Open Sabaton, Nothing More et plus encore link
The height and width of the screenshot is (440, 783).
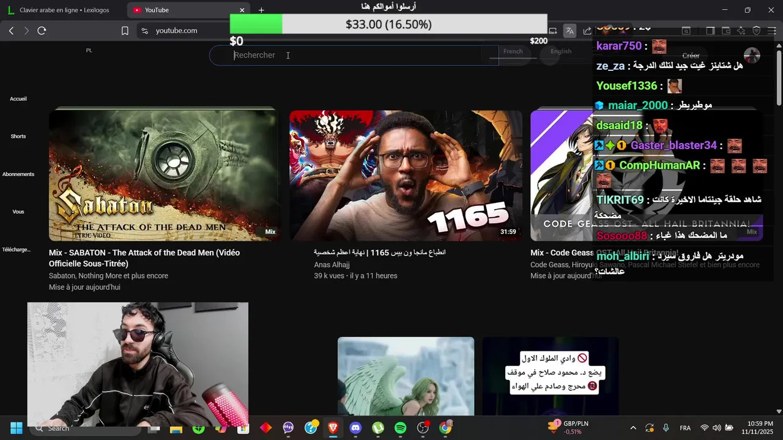108,276
